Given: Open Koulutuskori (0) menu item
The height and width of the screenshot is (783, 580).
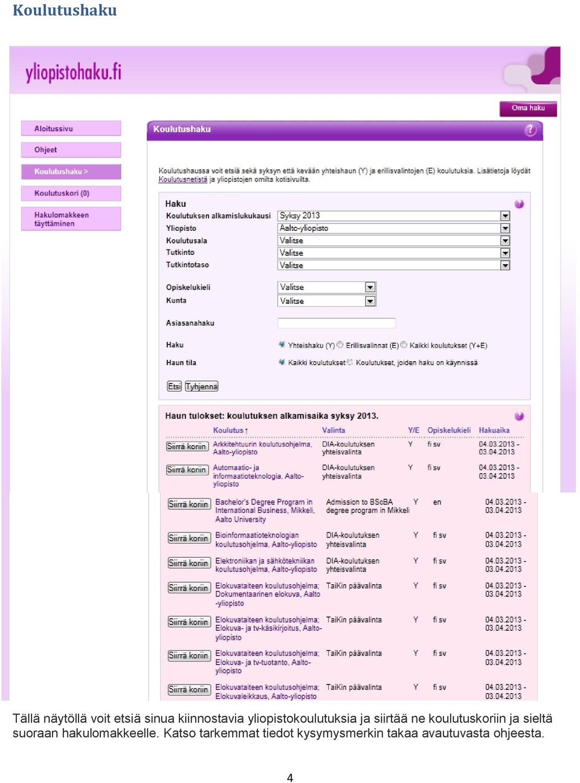Looking at the screenshot, I should [x=71, y=193].
